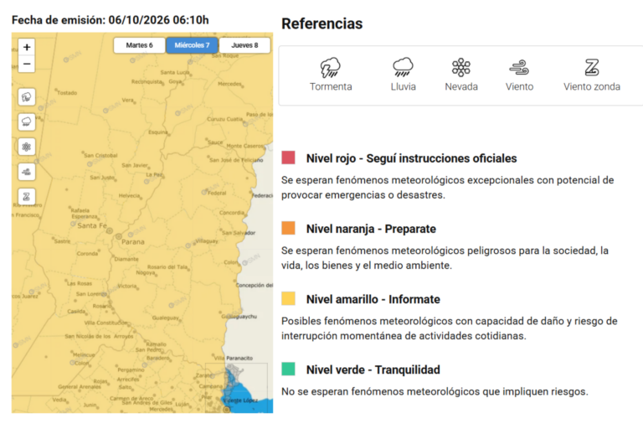The image size is (643, 429).
Task: Click the Viento icon in Referencias
Action: click(x=519, y=67)
